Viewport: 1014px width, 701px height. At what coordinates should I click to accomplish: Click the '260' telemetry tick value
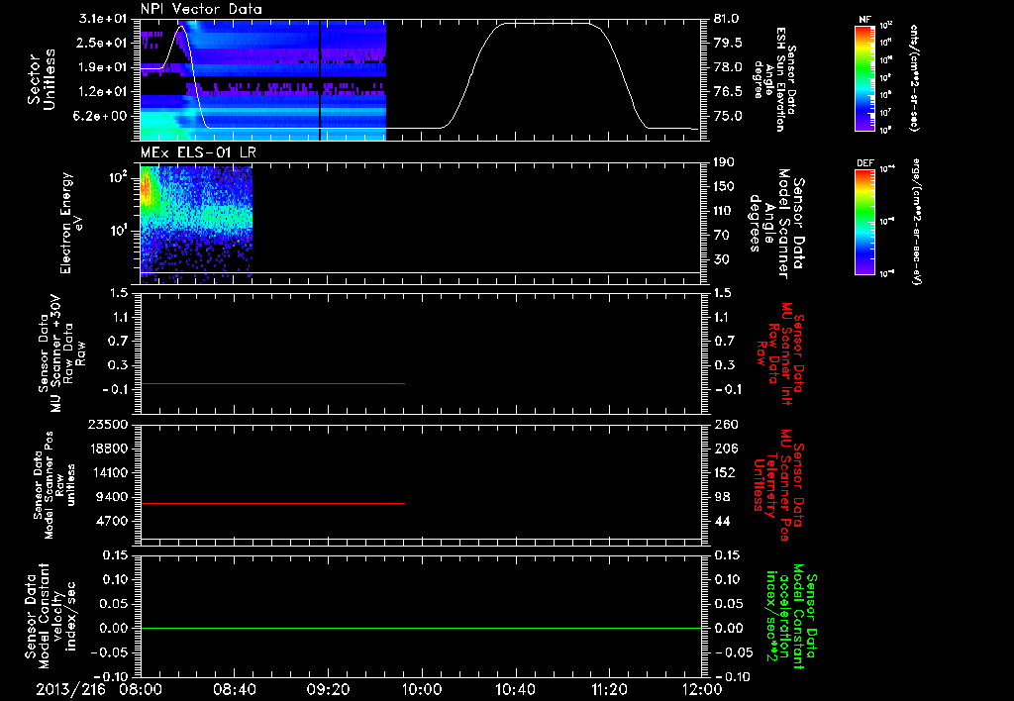726,424
